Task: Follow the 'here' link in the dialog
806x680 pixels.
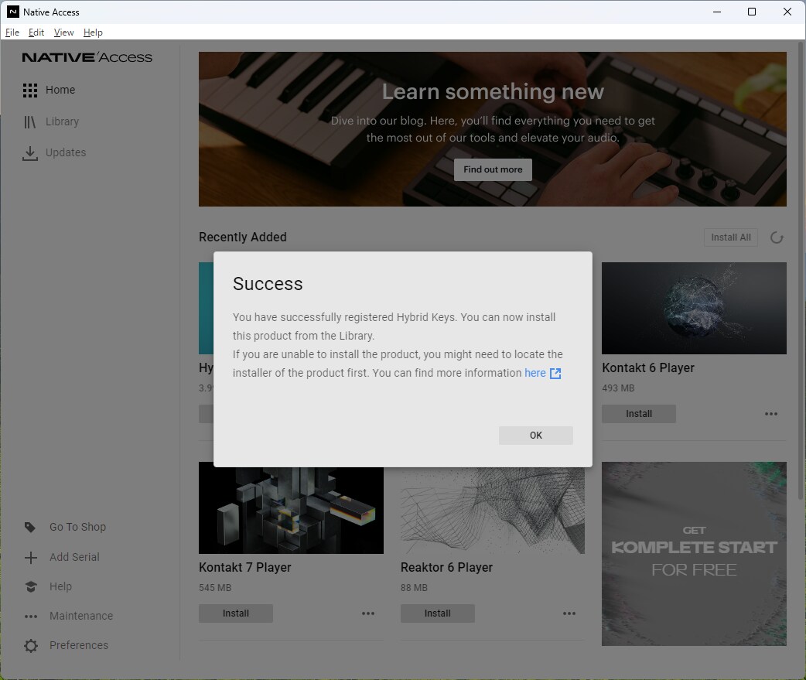Action: click(535, 373)
